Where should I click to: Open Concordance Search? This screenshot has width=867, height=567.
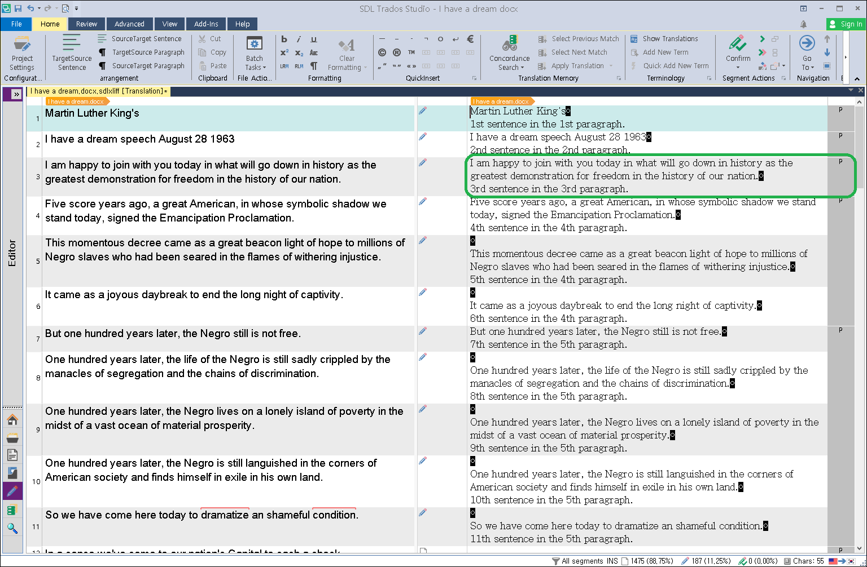pos(509,53)
